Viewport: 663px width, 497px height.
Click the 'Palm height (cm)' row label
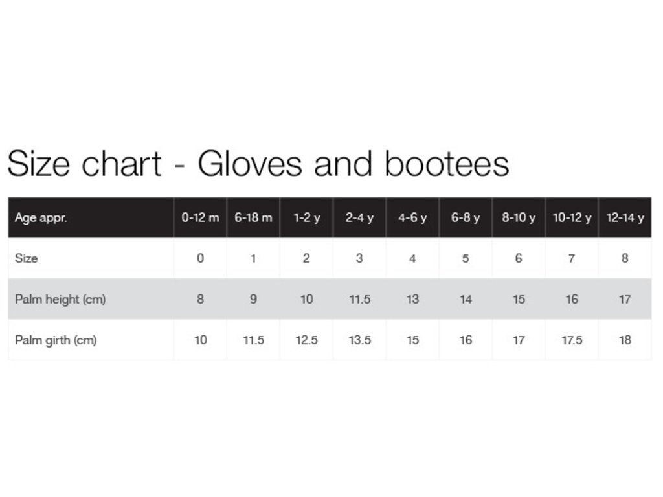[60, 299]
